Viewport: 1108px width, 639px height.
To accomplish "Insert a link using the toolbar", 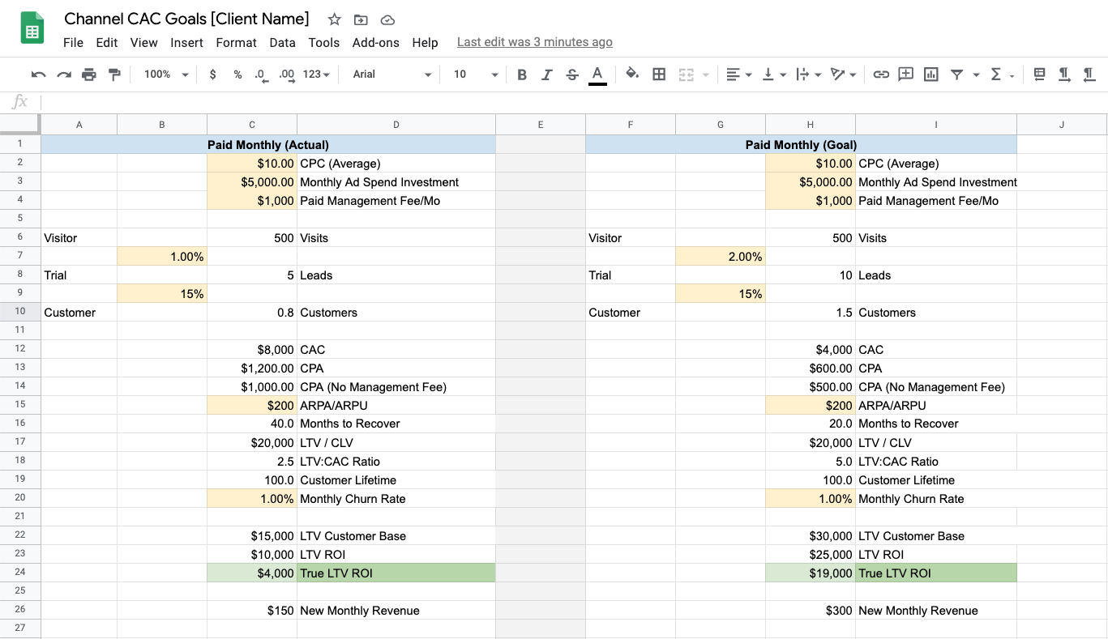I will (881, 74).
